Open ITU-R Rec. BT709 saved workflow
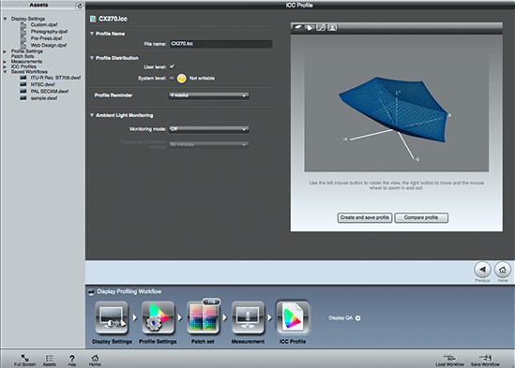The image size is (515, 368). point(55,78)
